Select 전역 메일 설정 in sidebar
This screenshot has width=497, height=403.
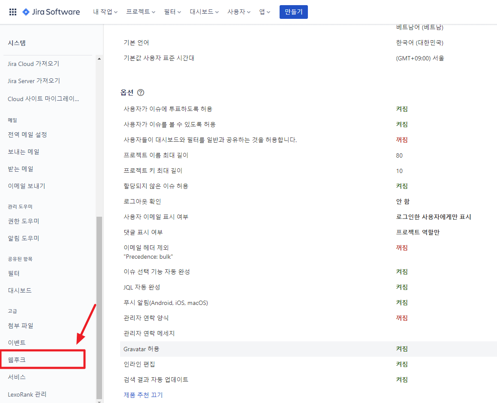(x=27, y=134)
